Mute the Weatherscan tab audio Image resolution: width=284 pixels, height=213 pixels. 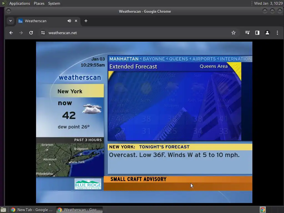pos(69,21)
